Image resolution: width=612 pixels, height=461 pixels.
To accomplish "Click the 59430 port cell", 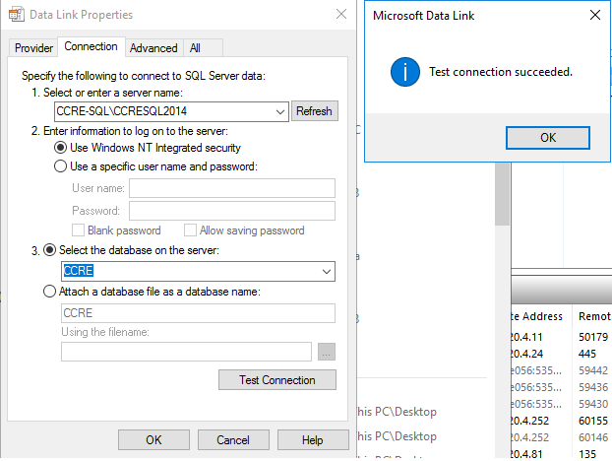I will 593,404.
